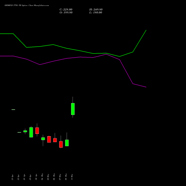Select the small green candle above 28 Apr
Screen dimensions: 186x186
(25, 131)
